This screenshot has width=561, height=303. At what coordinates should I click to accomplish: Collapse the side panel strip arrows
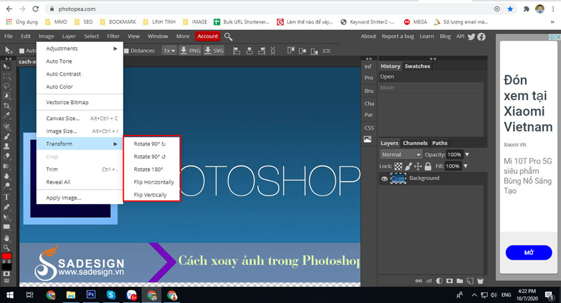coord(369,58)
